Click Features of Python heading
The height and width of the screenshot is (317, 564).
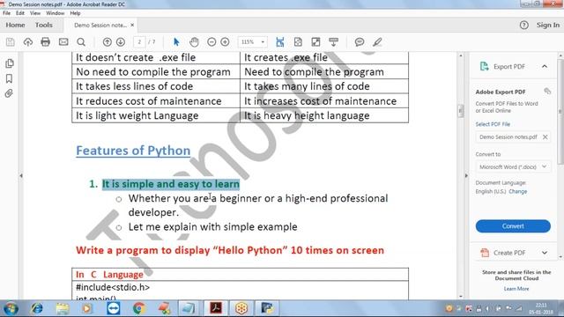(x=133, y=151)
